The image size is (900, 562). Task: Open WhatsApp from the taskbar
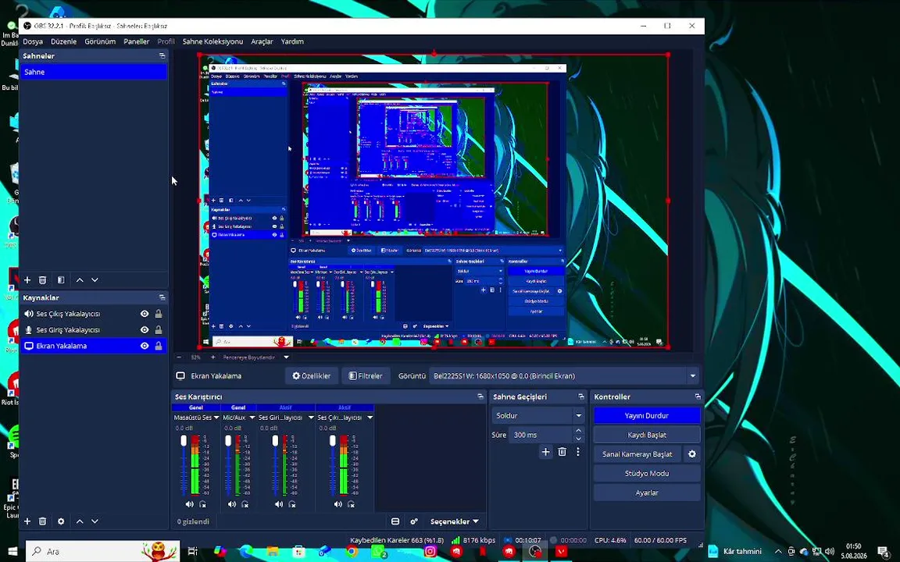[377, 552]
